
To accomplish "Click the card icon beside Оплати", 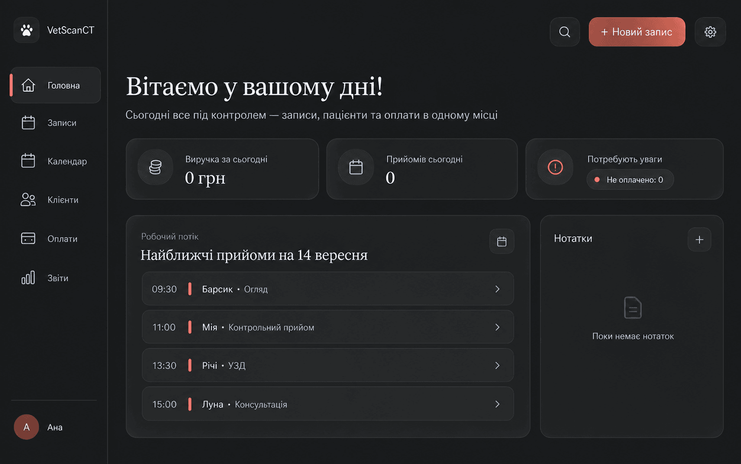I will click(28, 239).
